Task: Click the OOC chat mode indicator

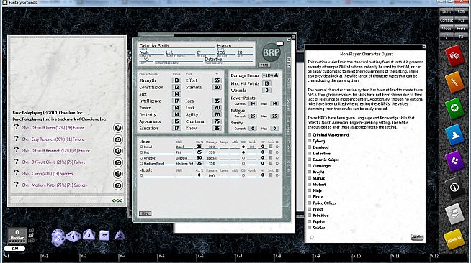Action: [x=117, y=200]
